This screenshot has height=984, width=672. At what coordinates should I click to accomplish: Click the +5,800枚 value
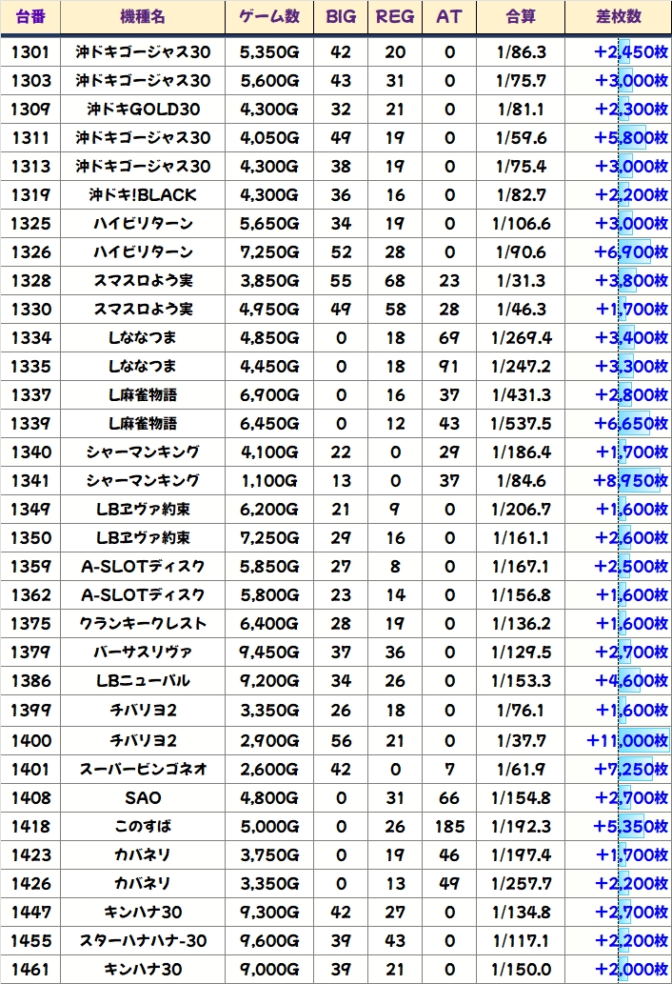631,137
